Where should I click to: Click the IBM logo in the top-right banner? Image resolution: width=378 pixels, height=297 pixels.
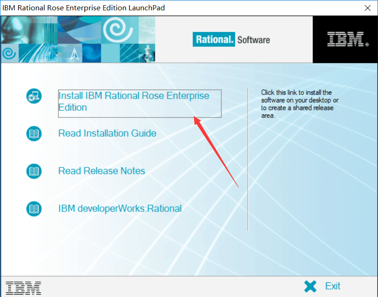tap(345, 39)
